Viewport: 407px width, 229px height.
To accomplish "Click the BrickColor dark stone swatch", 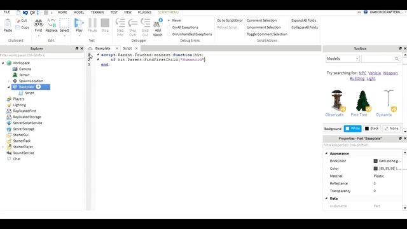I will [x=375, y=161].
